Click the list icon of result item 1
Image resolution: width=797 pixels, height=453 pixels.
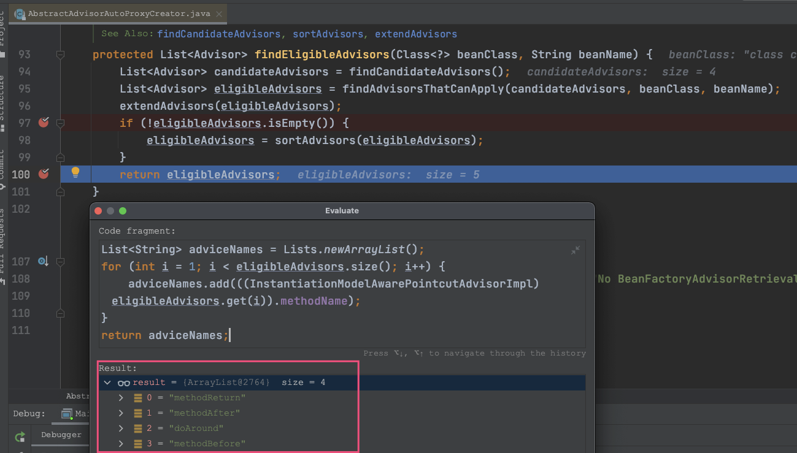click(139, 413)
